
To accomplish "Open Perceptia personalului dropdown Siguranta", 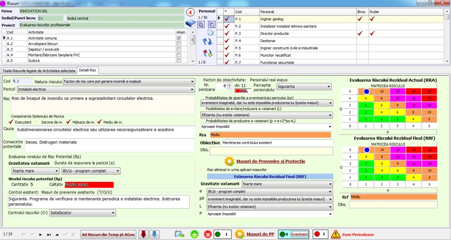I will (304, 86).
